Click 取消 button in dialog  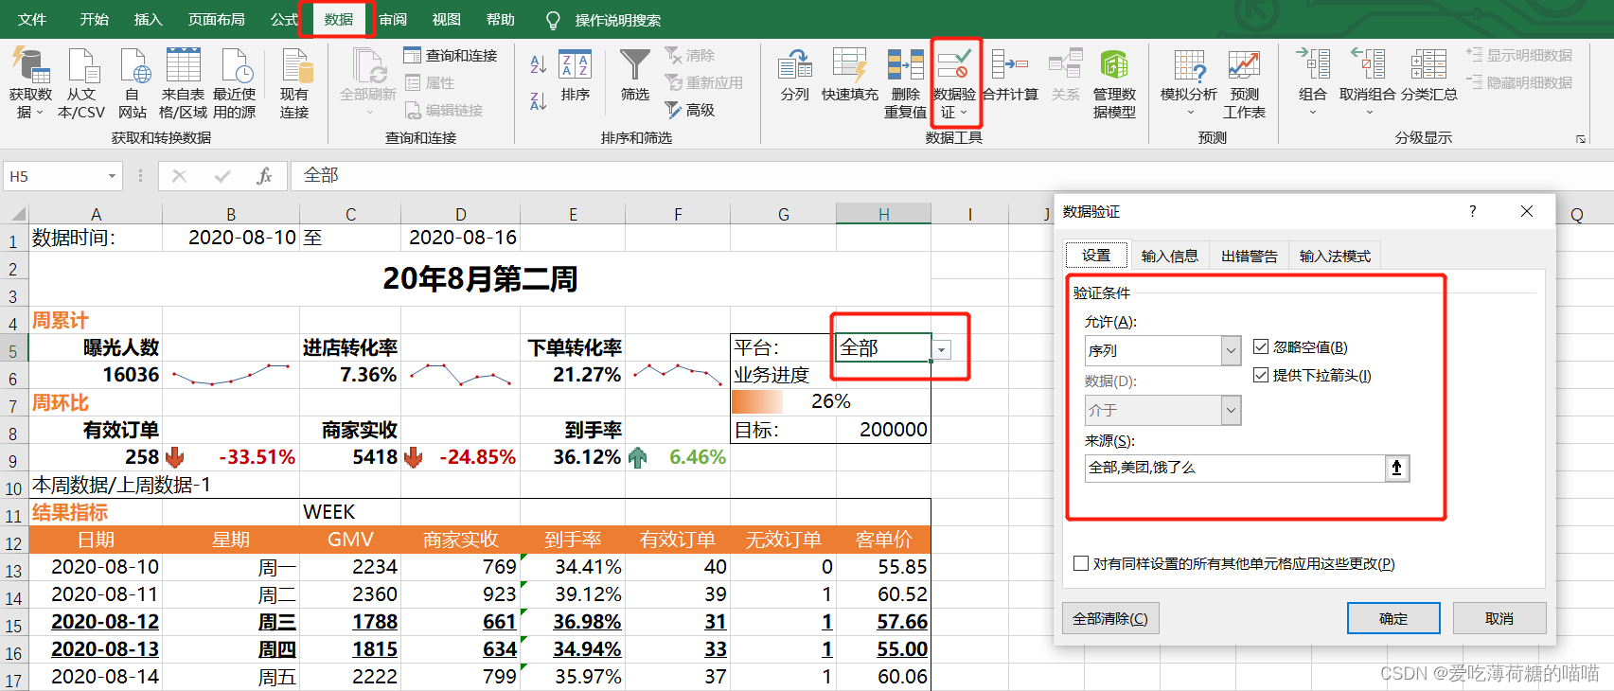tap(1499, 618)
